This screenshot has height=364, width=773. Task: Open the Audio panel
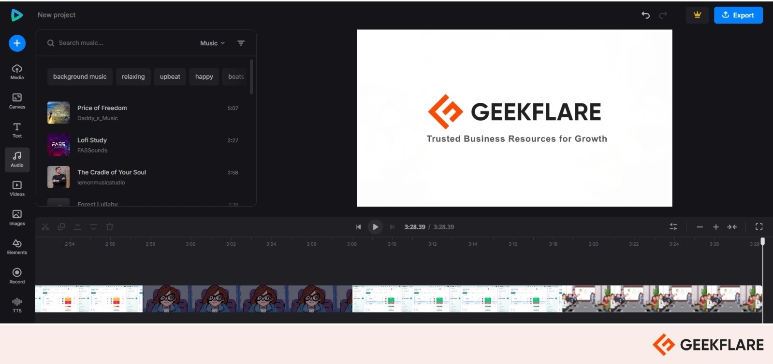[x=17, y=160]
